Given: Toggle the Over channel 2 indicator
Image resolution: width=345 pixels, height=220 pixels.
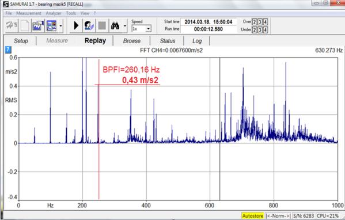Looking at the screenshot, I should point(255,22).
